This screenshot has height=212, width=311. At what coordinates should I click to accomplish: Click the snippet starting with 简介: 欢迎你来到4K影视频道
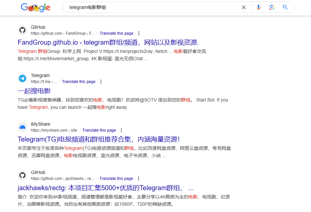[124, 200]
